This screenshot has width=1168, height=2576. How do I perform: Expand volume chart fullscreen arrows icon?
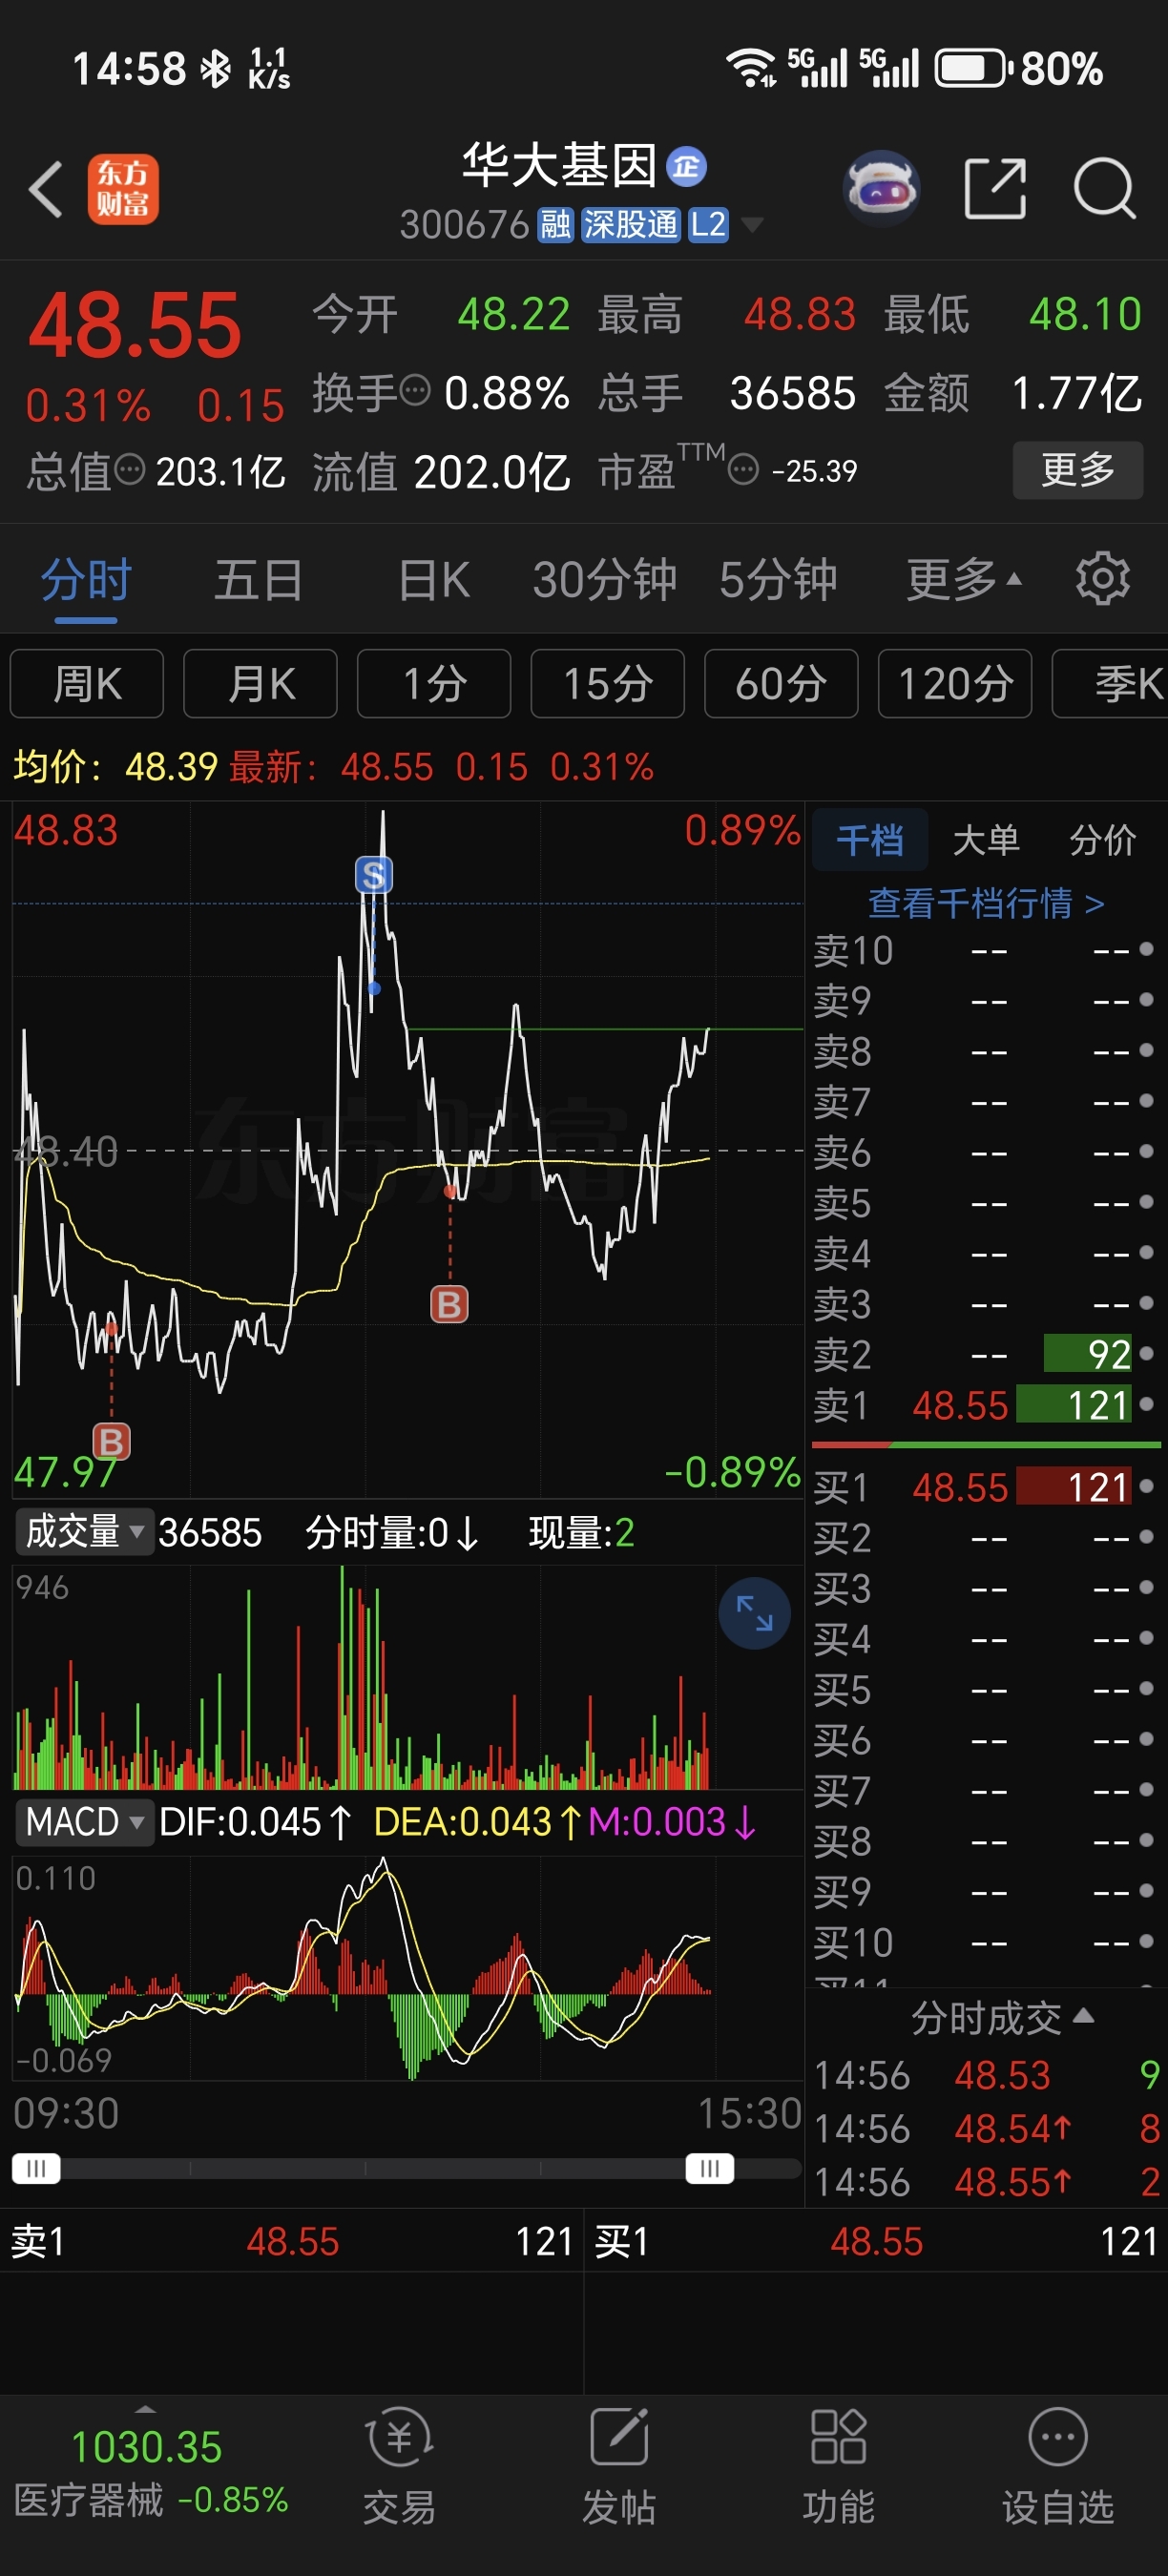(754, 1613)
